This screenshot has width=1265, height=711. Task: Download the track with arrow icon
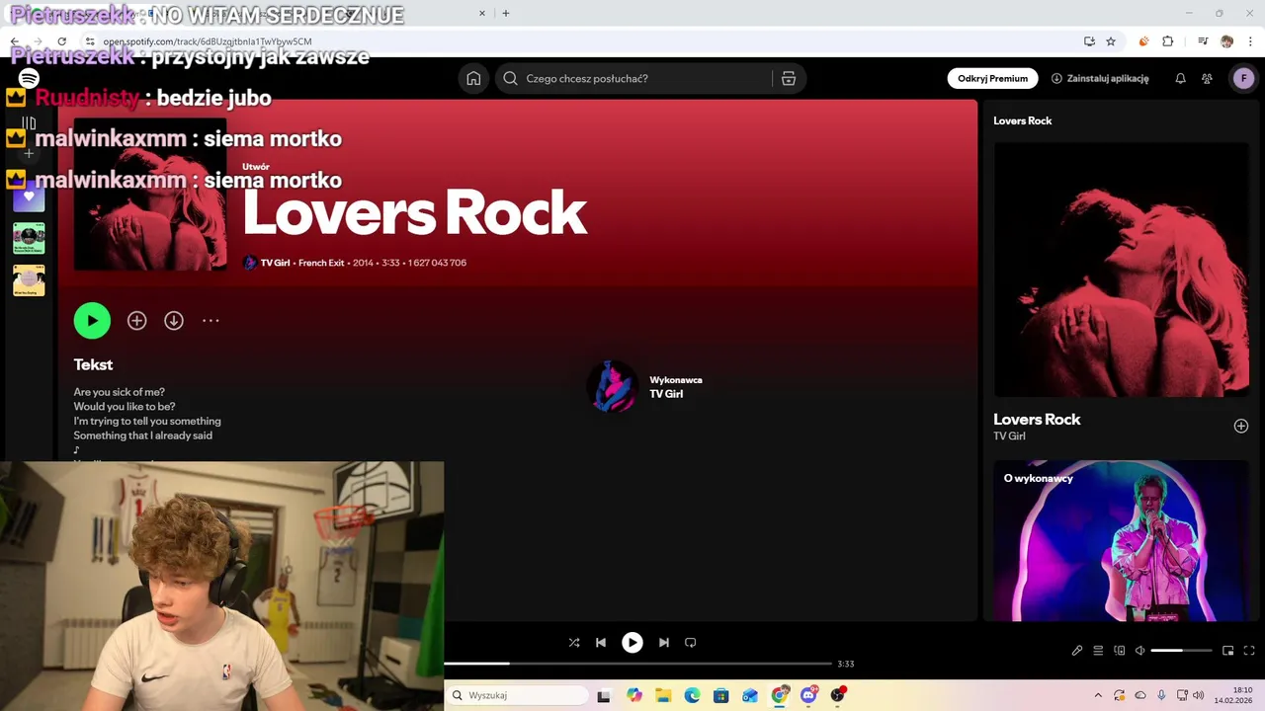[174, 321]
